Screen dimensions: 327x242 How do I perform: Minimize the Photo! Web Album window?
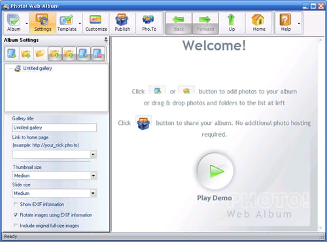pos(305,6)
